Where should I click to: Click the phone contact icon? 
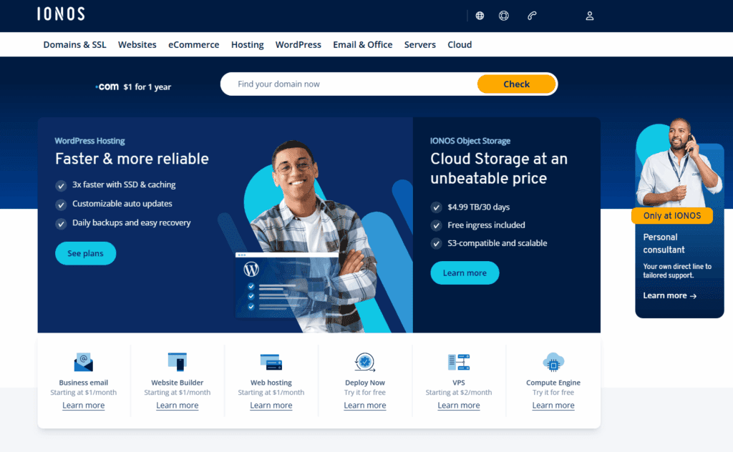[x=532, y=16]
